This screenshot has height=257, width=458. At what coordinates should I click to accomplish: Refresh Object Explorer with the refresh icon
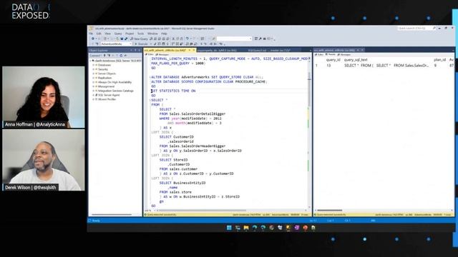tap(121, 56)
